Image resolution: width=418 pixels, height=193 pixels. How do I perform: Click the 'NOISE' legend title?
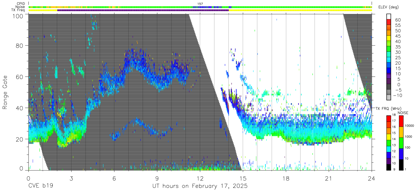pyautogui.click(x=403, y=113)
